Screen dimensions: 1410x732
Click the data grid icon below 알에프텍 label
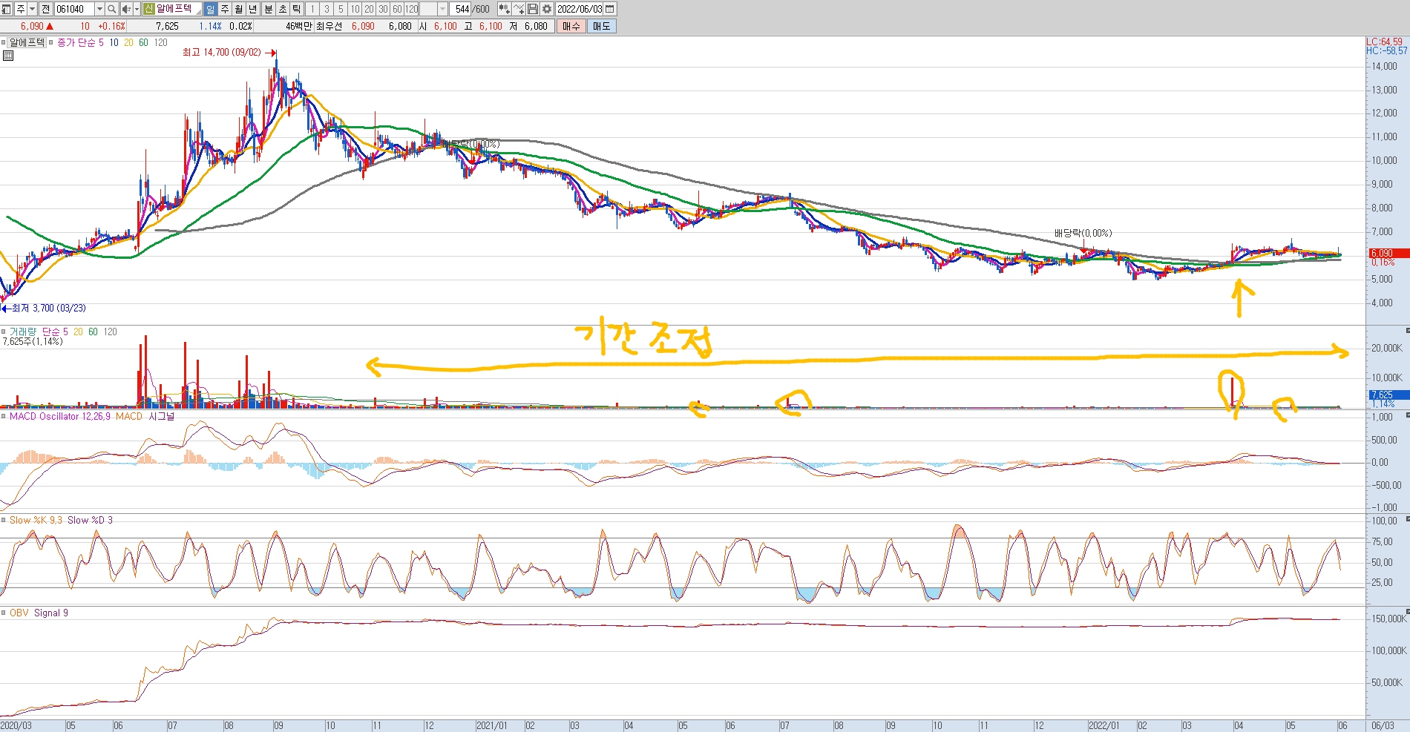pyautogui.click(x=7, y=56)
